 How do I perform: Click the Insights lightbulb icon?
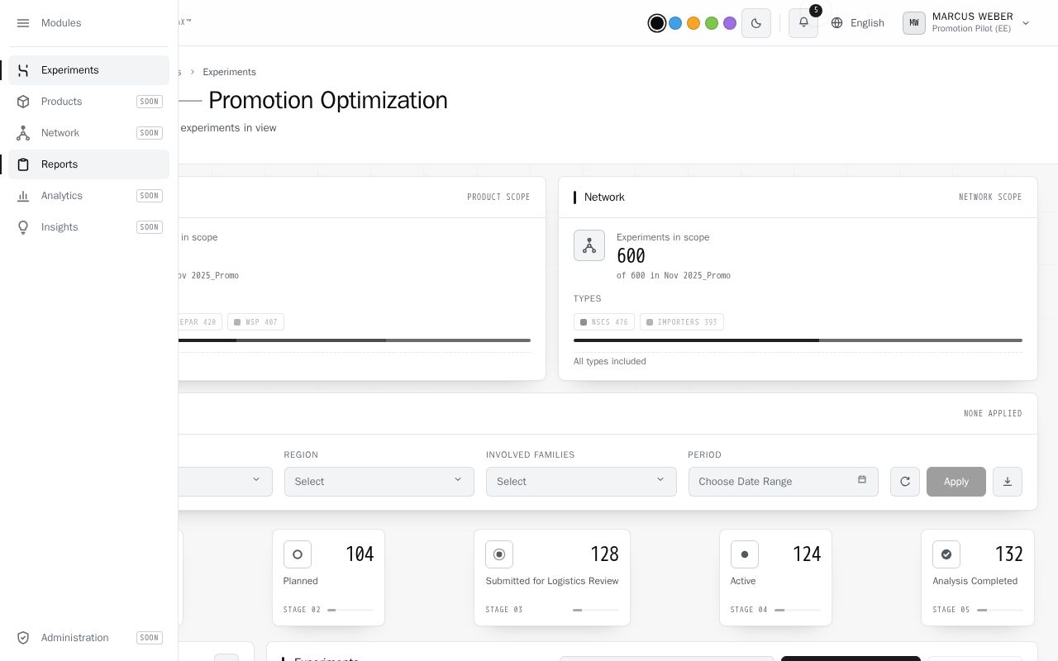pyautogui.click(x=23, y=227)
